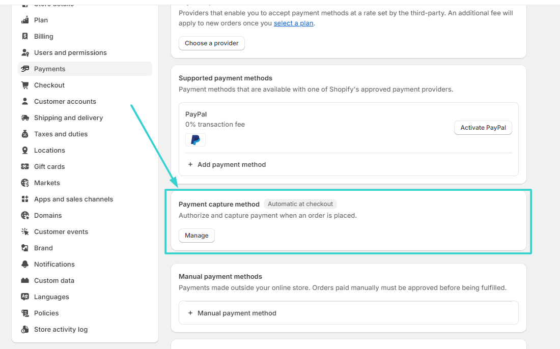Select the Store activity log icon
This screenshot has width=560, height=349.
pyautogui.click(x=25, y=329)
